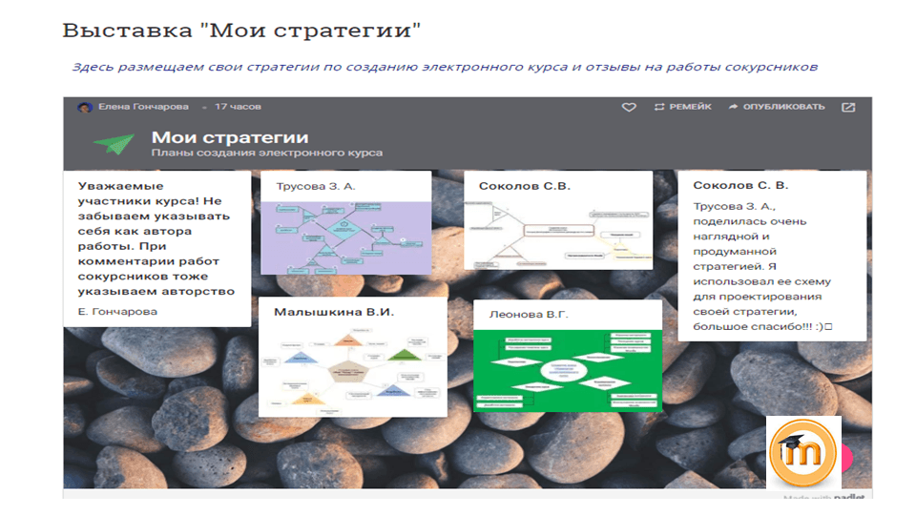Image resolution: width=916 pixels, height=515 pixels.
Task: Click the 17 часов timestamp
Action: pyautogui.click(x=238, y=106)
